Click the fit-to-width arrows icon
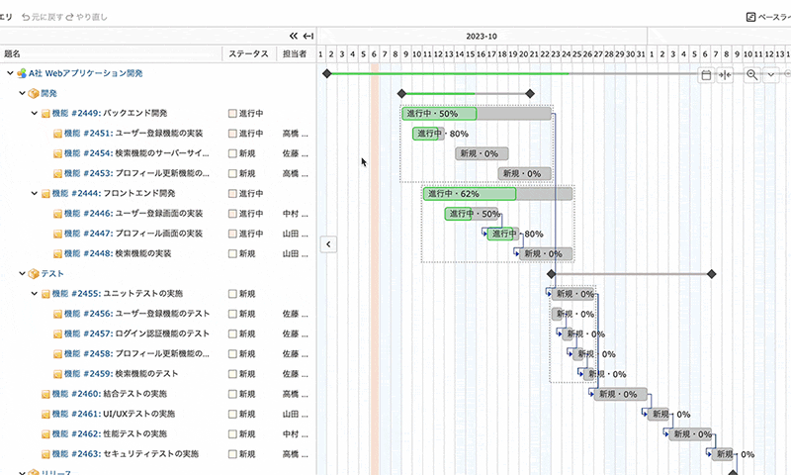 [x=725, y=75]
